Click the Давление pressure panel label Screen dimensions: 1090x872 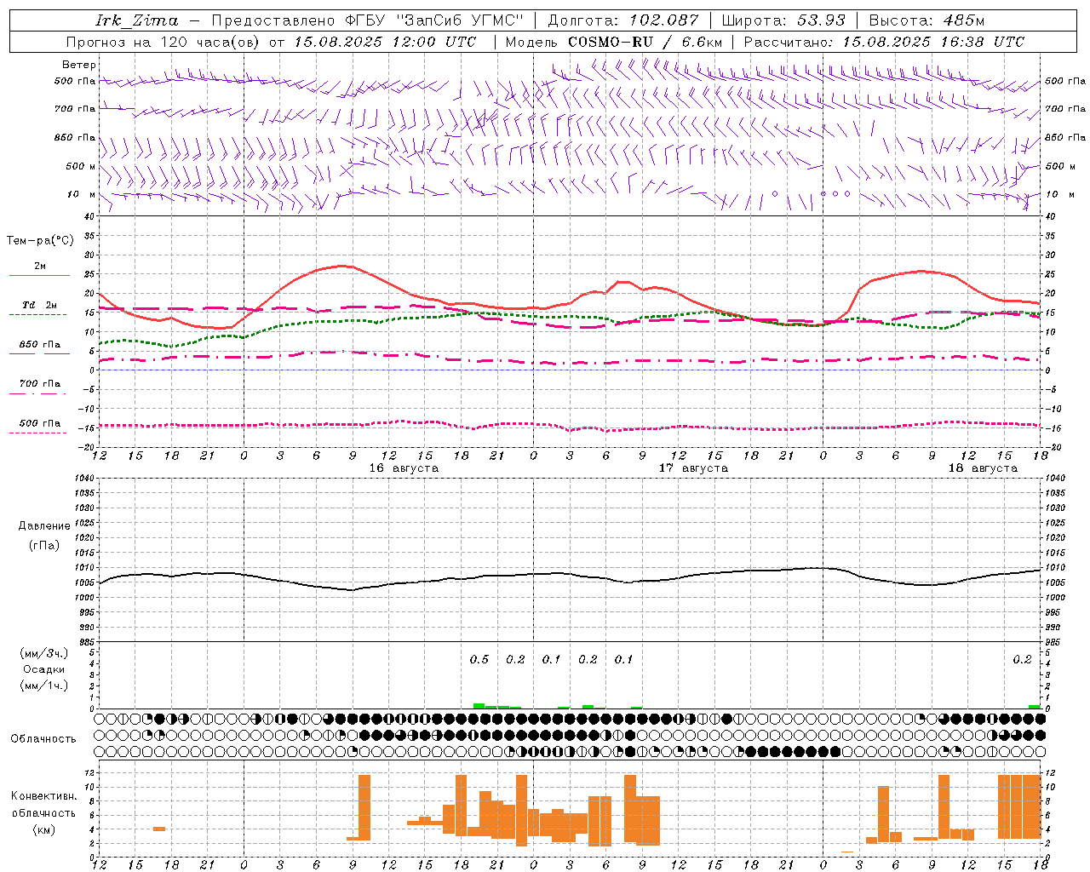tap(44, 526)
